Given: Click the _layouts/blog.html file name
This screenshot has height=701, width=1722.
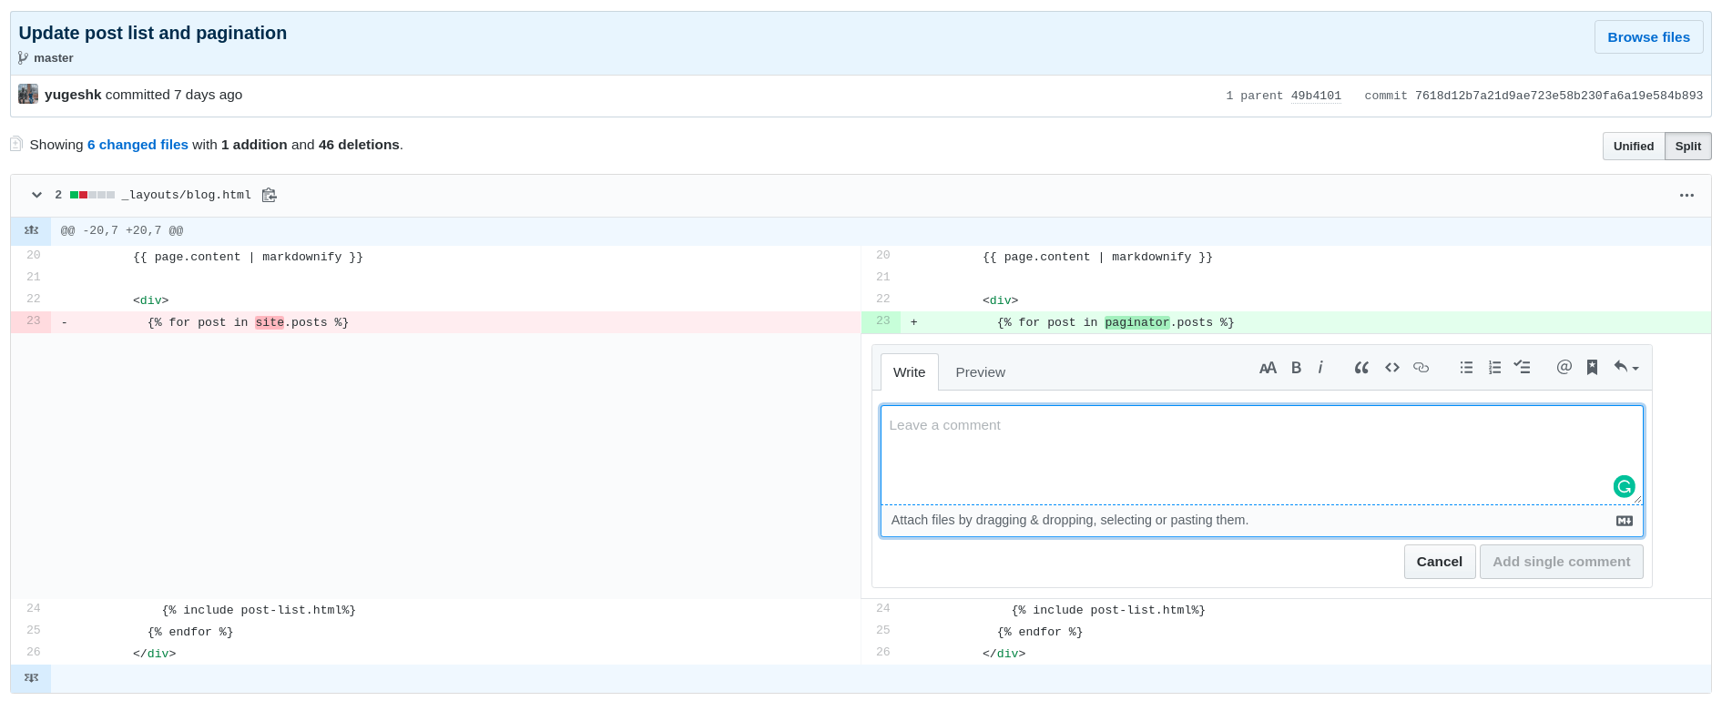Looking at the screenshot, I should click(x=187, y=195).
